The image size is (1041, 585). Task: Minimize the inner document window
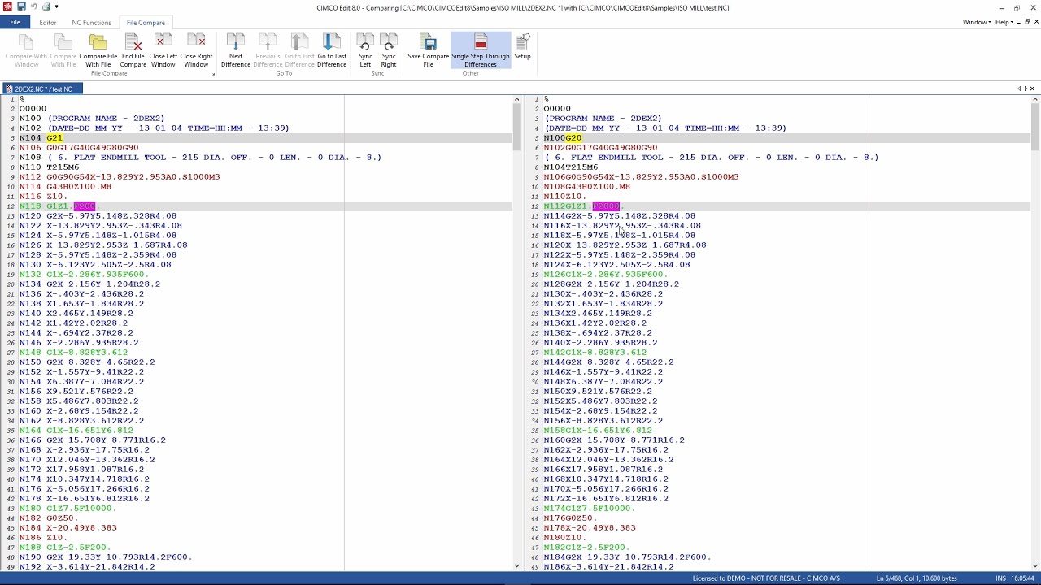click(1020, 22)
